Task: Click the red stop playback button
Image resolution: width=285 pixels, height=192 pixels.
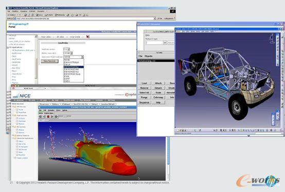Action: tap(48, 116)
